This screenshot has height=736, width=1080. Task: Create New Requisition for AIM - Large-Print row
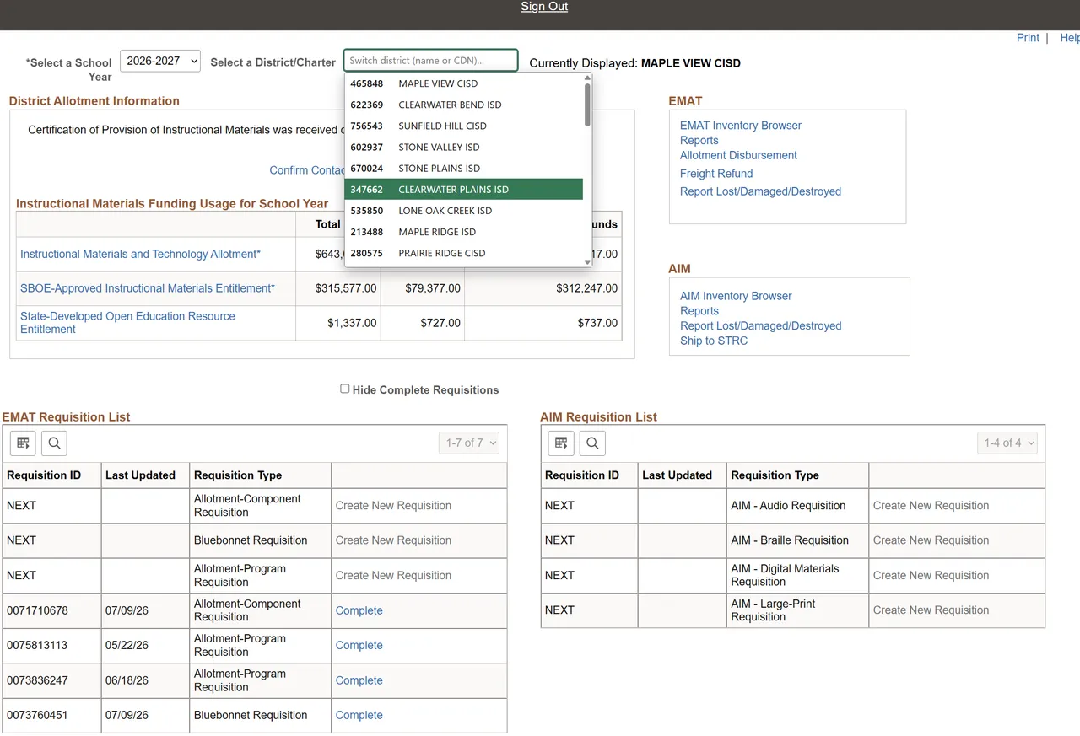tap(931, 610)
